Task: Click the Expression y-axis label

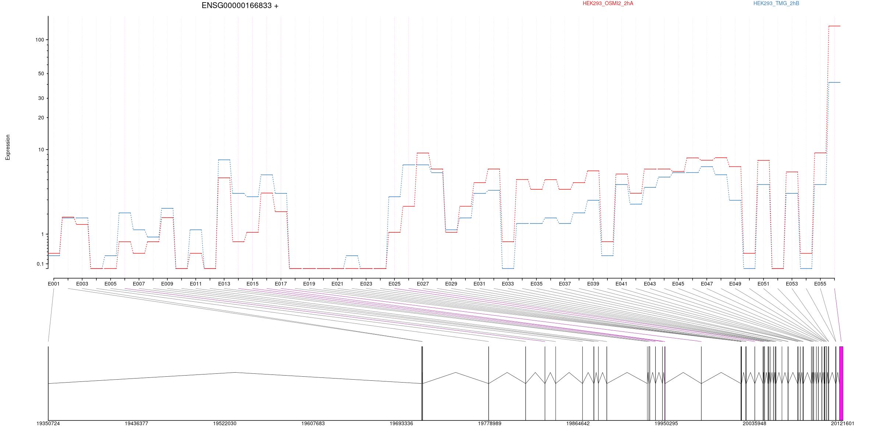Action: (x=8, y=147)
